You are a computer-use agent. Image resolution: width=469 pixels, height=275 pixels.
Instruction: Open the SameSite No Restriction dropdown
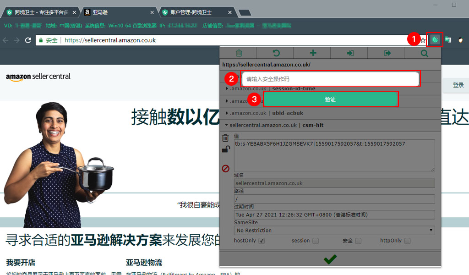point(334,231)
